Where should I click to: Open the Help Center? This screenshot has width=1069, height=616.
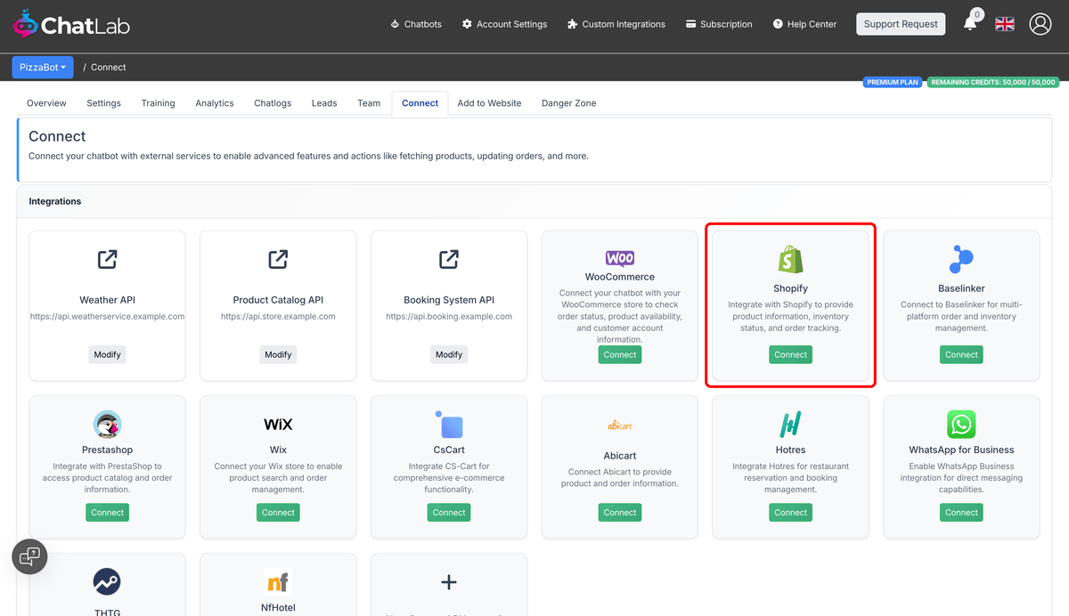click(804, 24)
